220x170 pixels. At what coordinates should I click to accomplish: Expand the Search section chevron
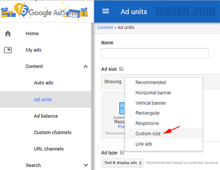coord(86,165)
